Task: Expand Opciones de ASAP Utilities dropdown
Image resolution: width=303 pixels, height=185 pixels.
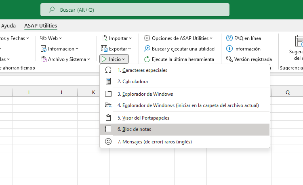Action: (178, 38)
